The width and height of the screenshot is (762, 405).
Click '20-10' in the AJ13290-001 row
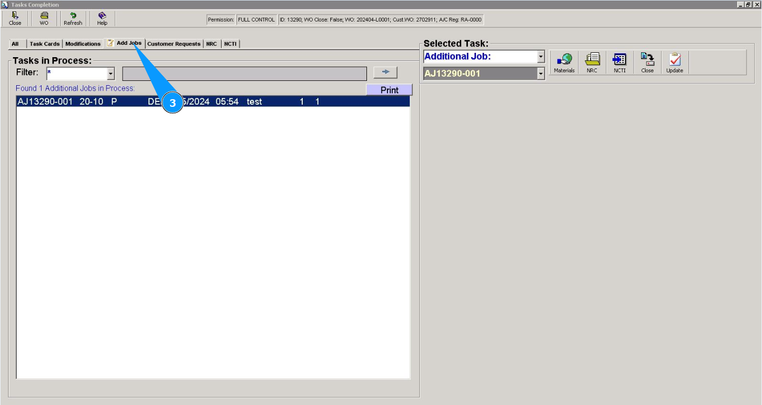[91, 101]
